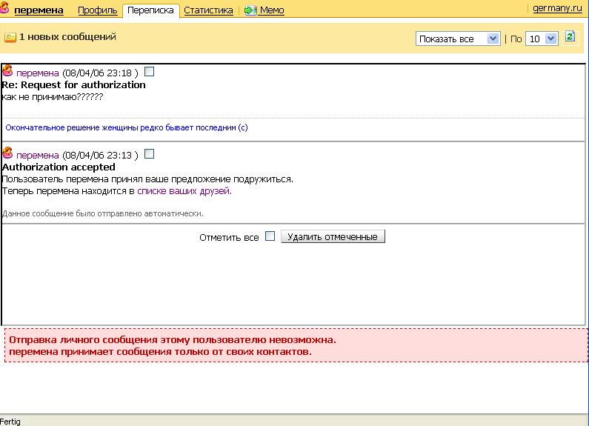The height and width of the screenshot is (426, 589).
Task: Select checkbox for Re: Request for authorization message
Action: [149, 73]
